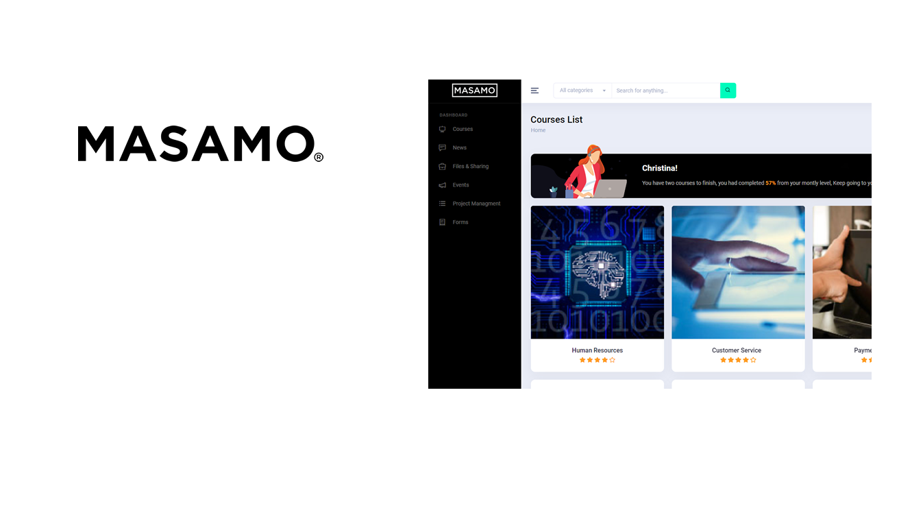Viewport: 923px width, 519px height.
Task: Click the Search for anything input field
Action: (x=665, y=90)
